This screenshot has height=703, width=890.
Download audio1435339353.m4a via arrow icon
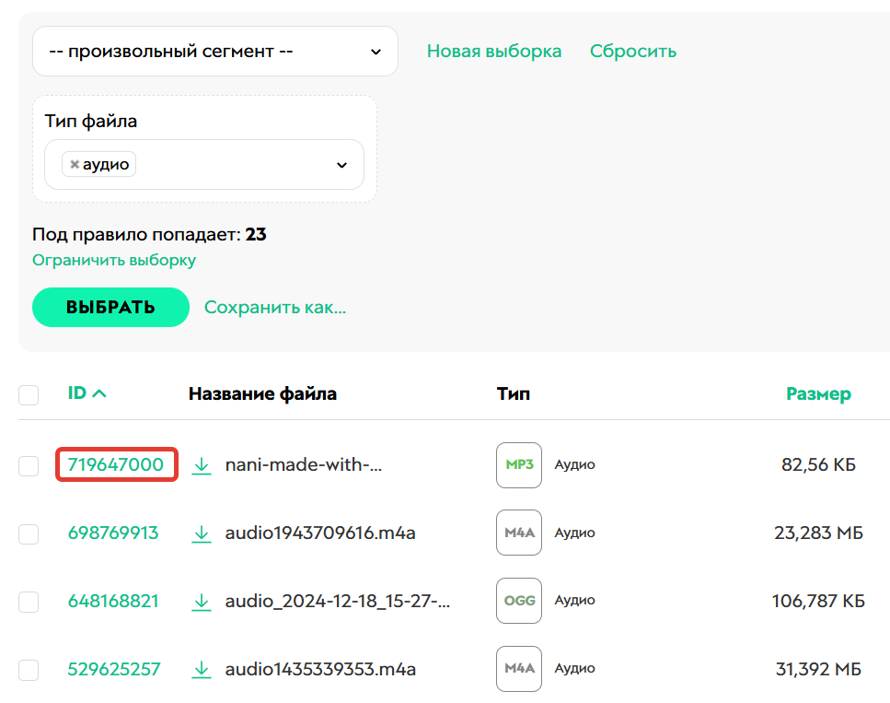coord(201,670)
